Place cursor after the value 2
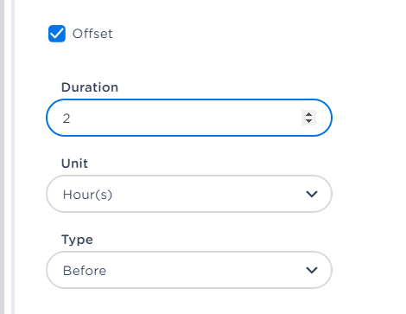This screenshot has width=406, height=314. tap(71, 119)
